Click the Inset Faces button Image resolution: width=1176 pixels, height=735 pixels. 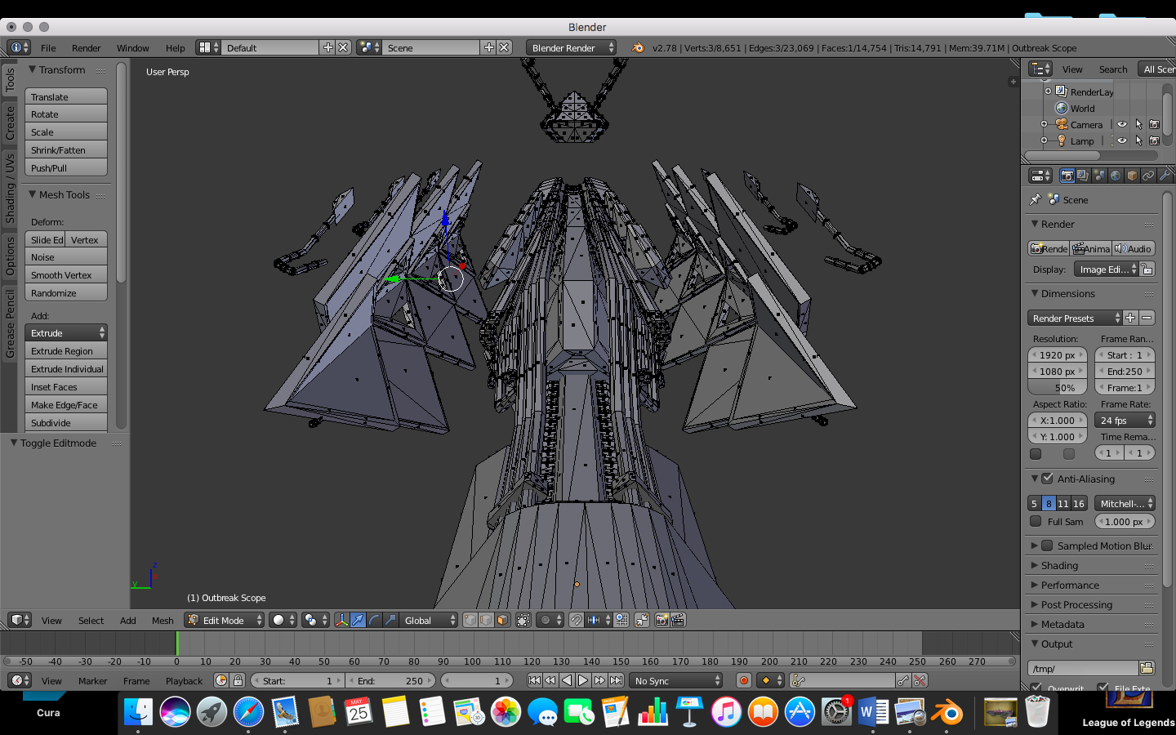pyautogui.click(x=66, y=386)
